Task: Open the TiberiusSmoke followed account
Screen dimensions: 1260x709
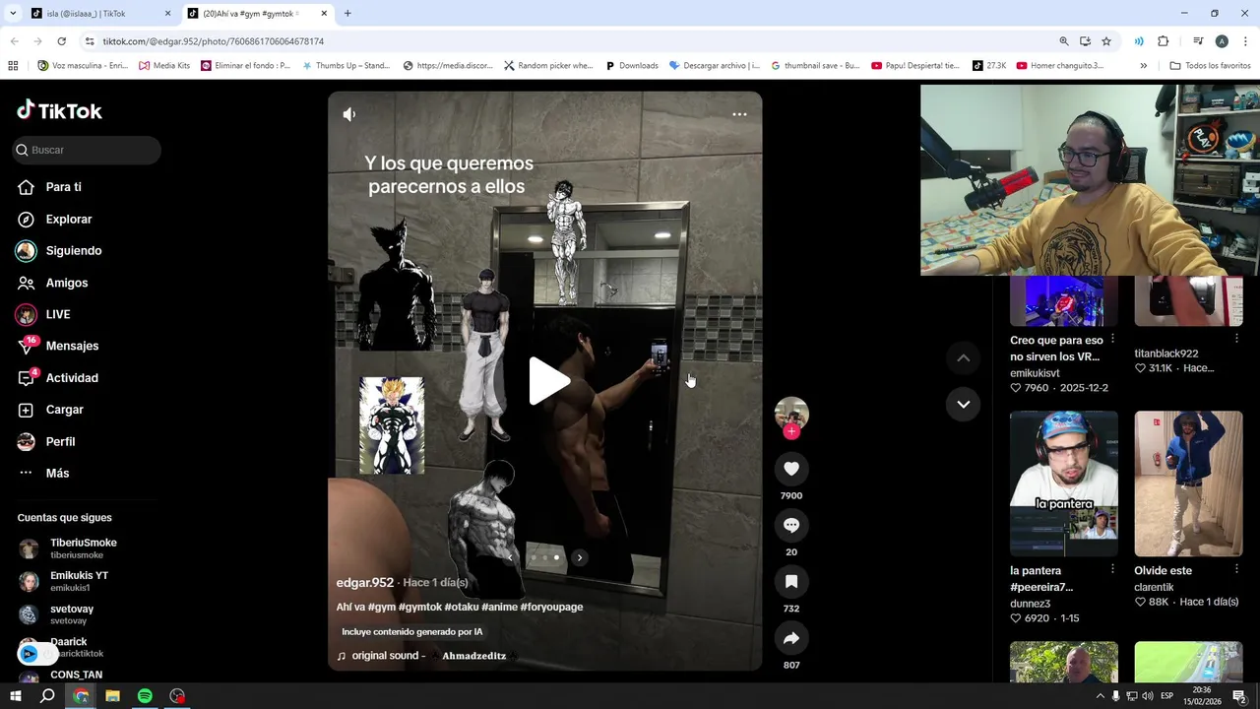Action: click(x=69, y=548)
